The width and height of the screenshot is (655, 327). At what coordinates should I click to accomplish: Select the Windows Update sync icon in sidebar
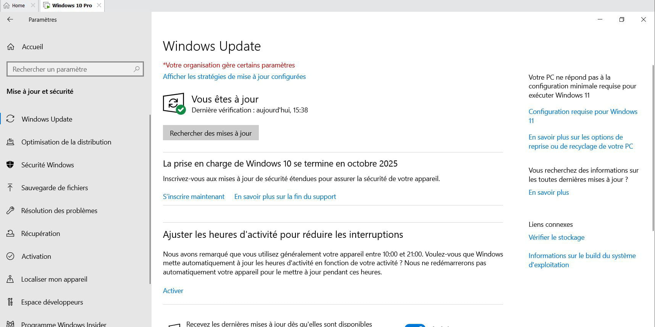coord(11,119)
